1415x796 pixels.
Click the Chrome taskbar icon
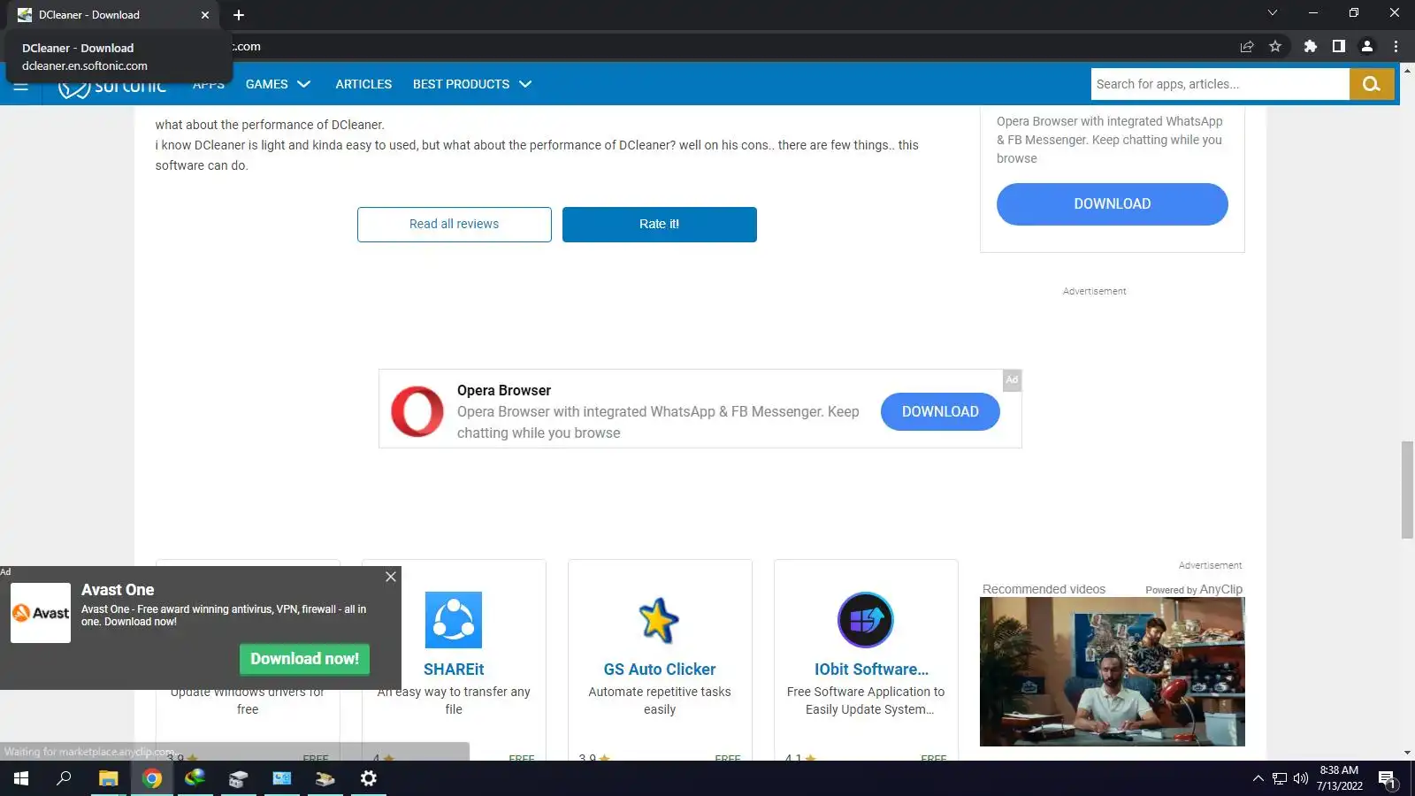click(x=152, y=778)
